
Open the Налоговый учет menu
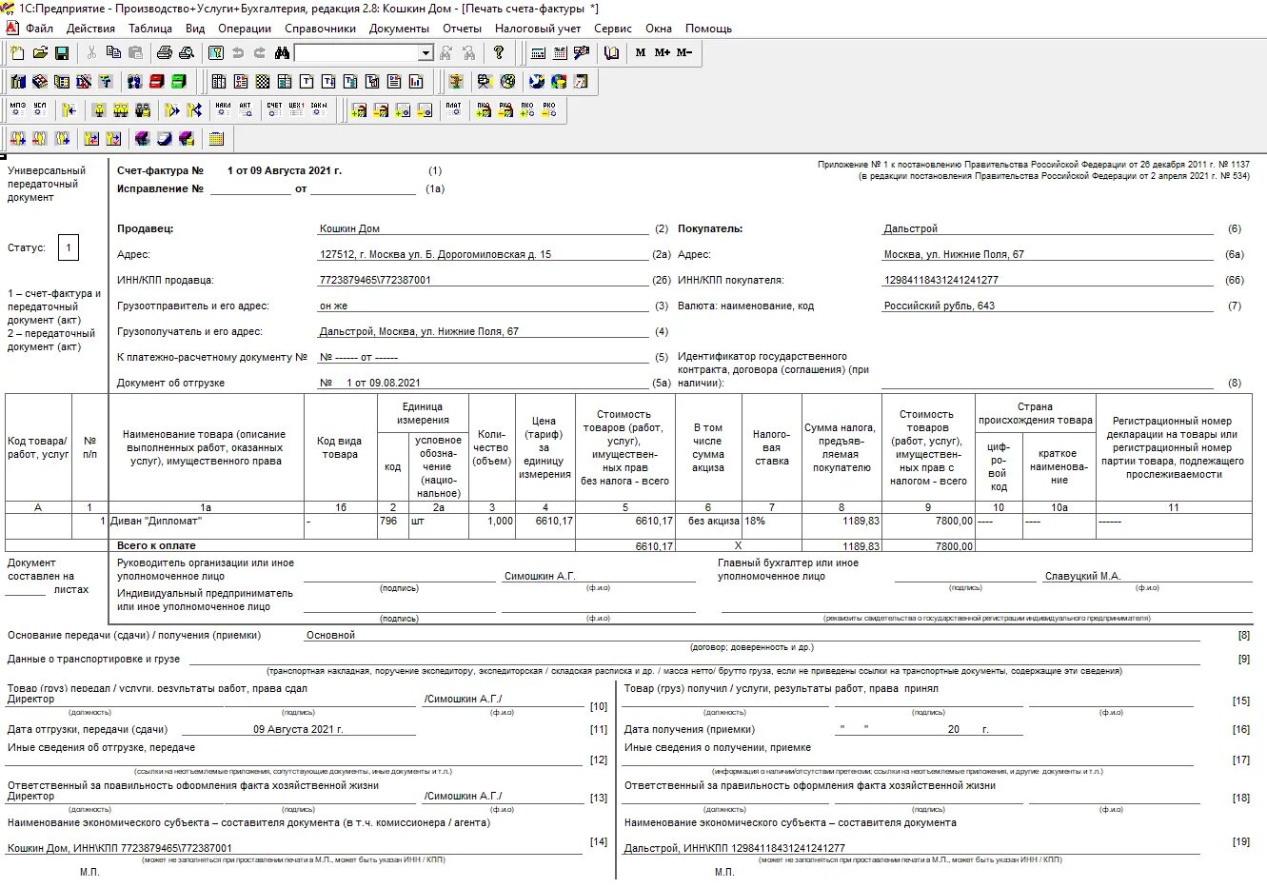[538, 29]
